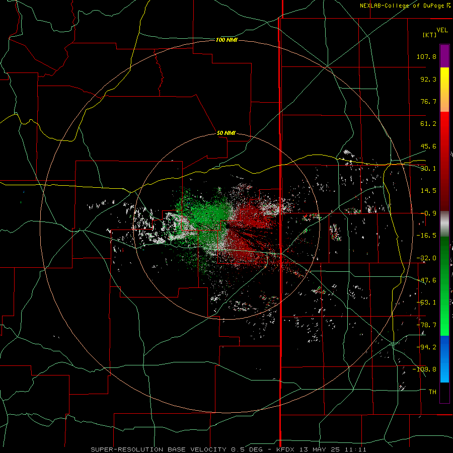Click the 50 NMI range ring label

(x=226, y=133)
